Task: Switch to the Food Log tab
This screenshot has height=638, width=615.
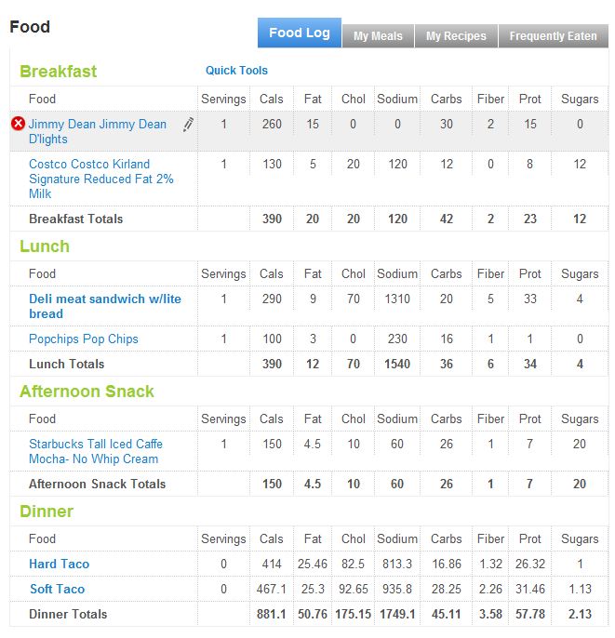Action: click(x=299, y=33)
